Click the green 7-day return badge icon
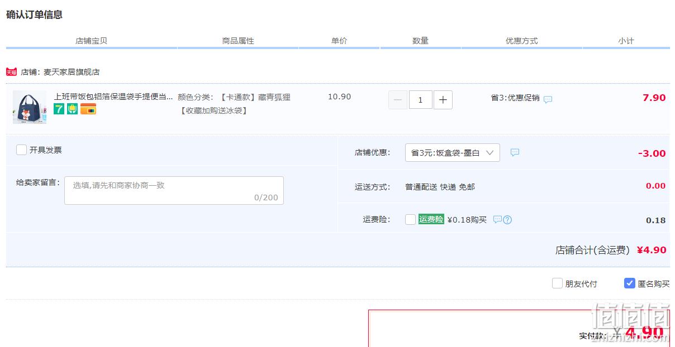Screen dimensions: 675x347 pos(59,109)
